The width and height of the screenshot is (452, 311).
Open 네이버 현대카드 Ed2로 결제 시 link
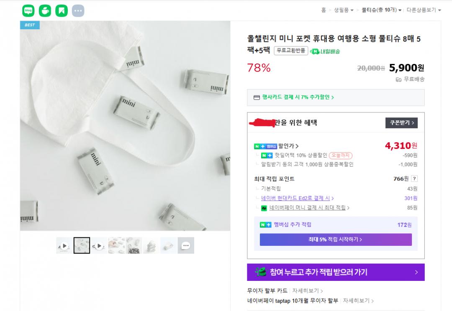(x=297, y=198)
